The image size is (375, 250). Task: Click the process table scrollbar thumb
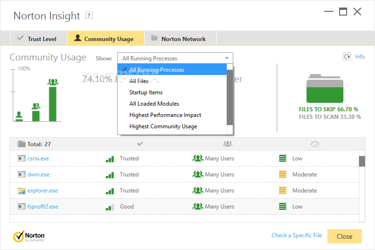click(362, 161)
